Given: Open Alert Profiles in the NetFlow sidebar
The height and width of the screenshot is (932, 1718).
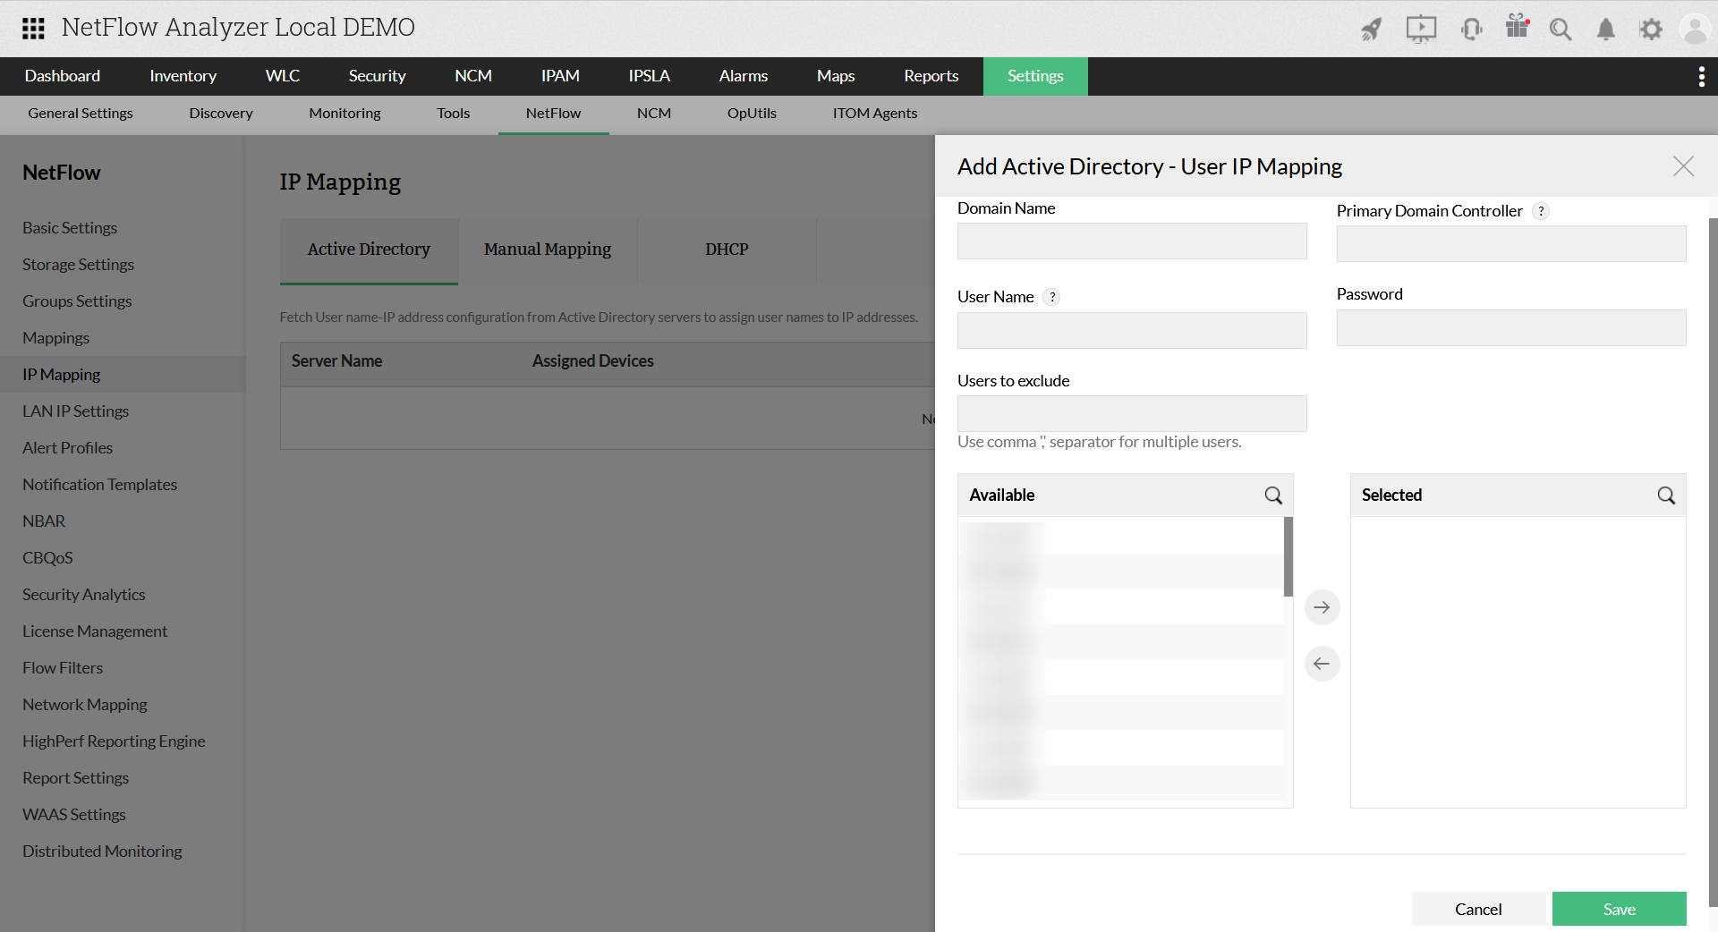Looking at the screenshot, I should click(67, 447).
